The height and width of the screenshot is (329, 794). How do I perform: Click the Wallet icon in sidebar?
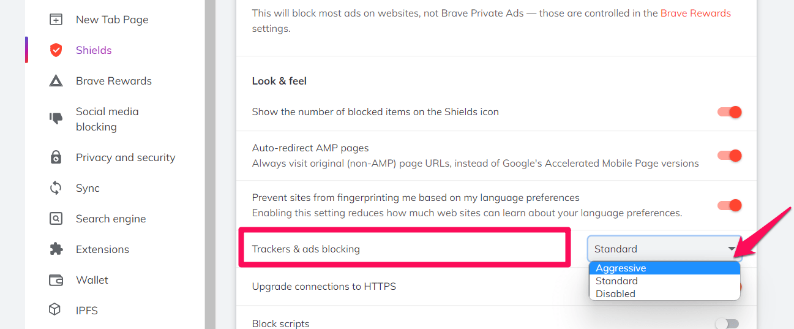tap(56, 280)
